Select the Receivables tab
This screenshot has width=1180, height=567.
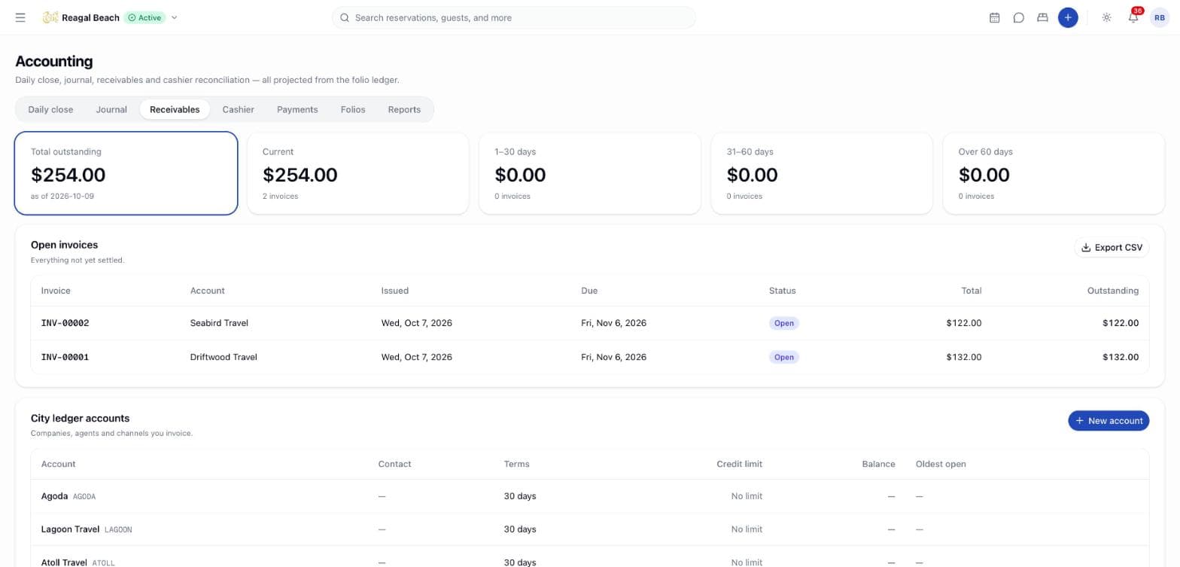[x=175, y=109]
